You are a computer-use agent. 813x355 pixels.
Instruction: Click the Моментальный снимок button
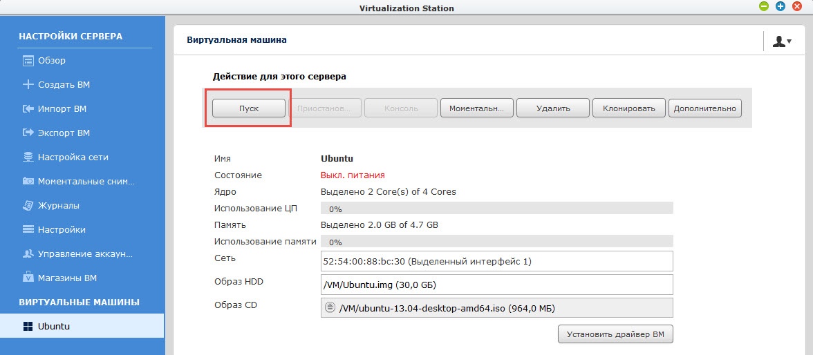(477, 108)
